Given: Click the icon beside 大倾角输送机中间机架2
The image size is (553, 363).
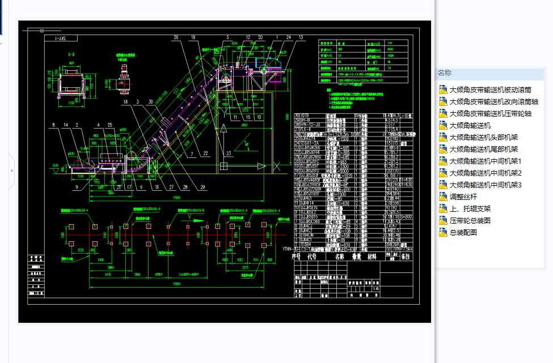Looking at the screenshot, I should click(x=443, y=173).
